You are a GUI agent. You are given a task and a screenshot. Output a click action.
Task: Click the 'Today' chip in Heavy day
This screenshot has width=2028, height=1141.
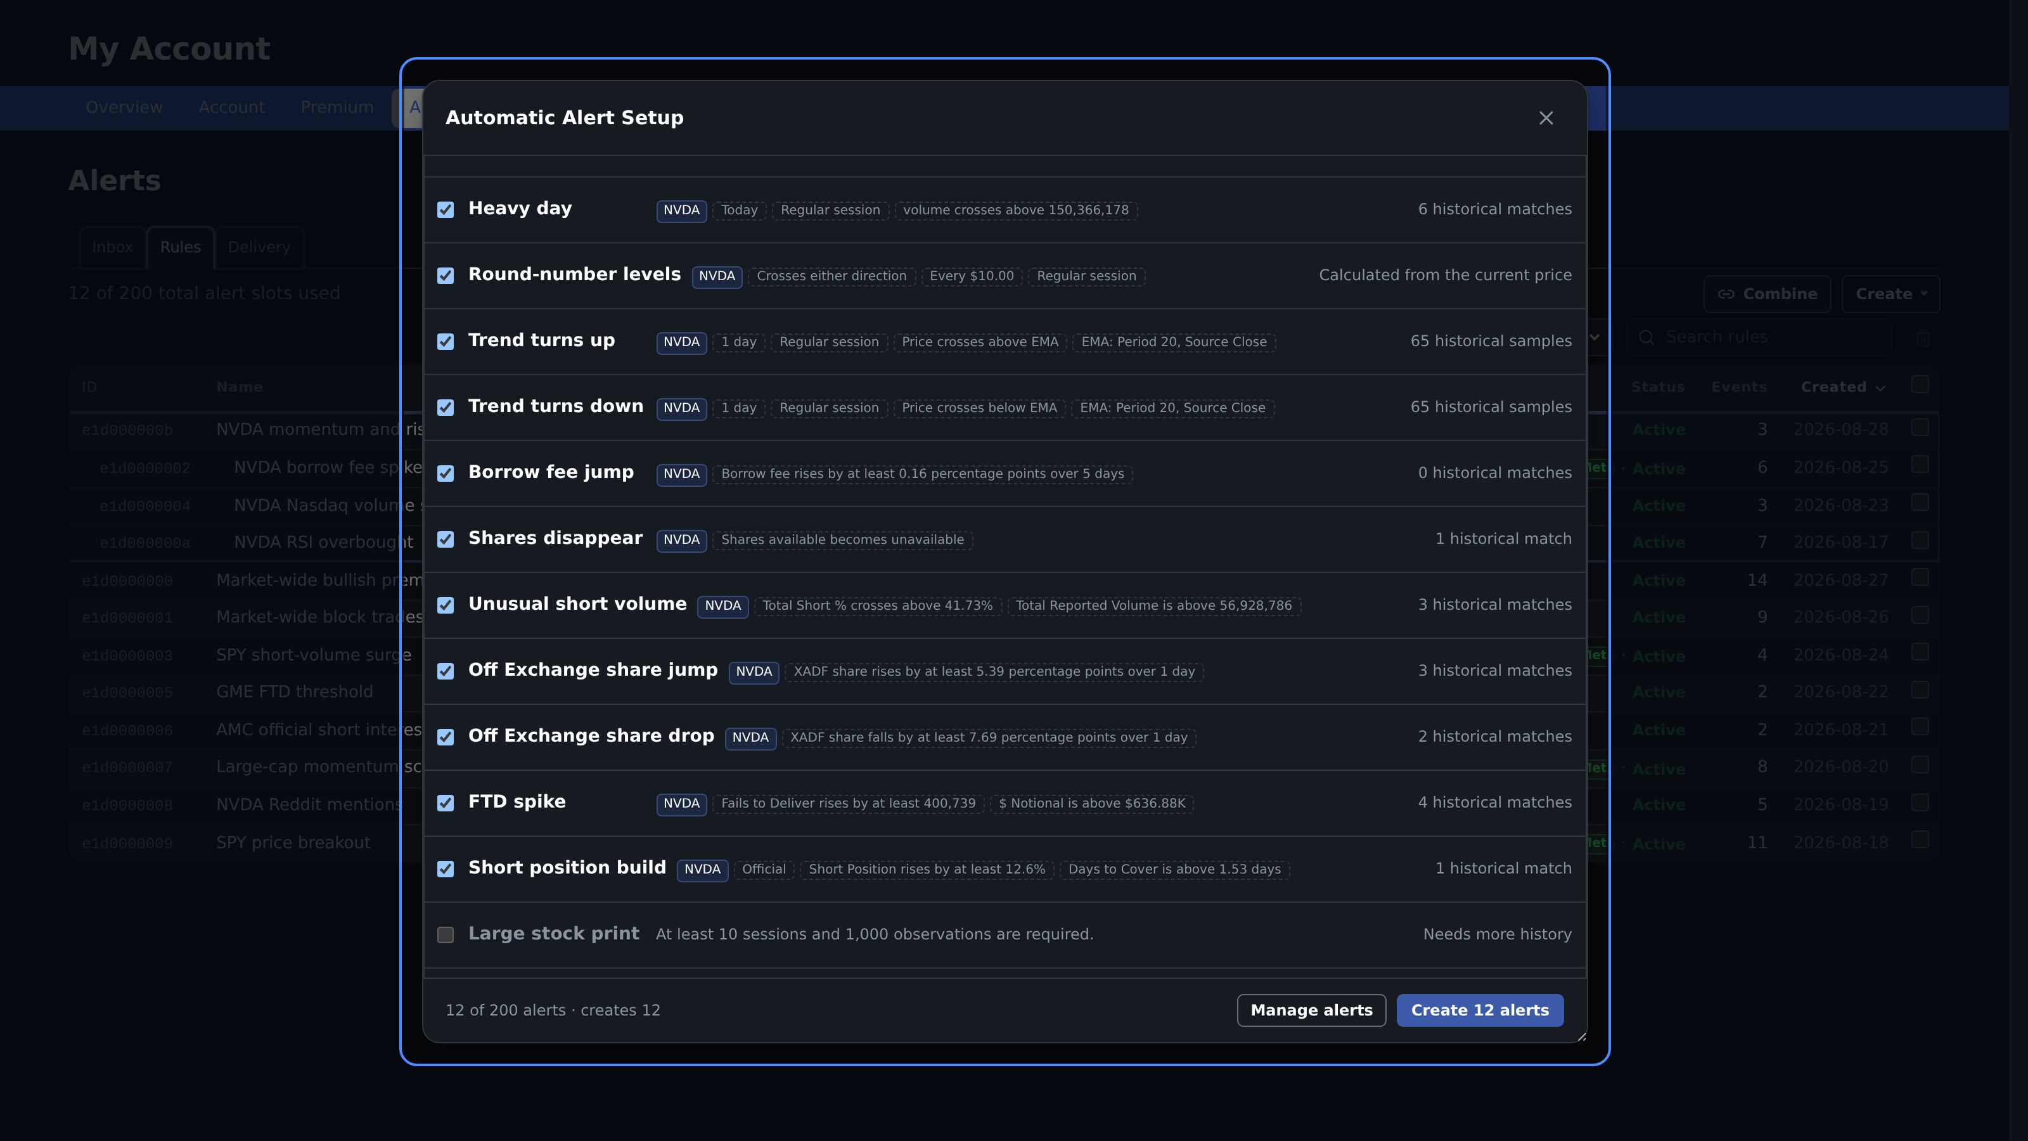pyautogui.click(x=739, y=210)
